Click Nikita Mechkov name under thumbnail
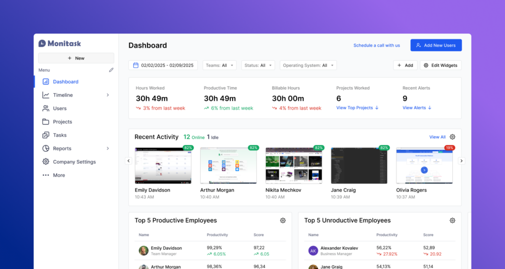This screenshot has height=269, width=505. 284,190
